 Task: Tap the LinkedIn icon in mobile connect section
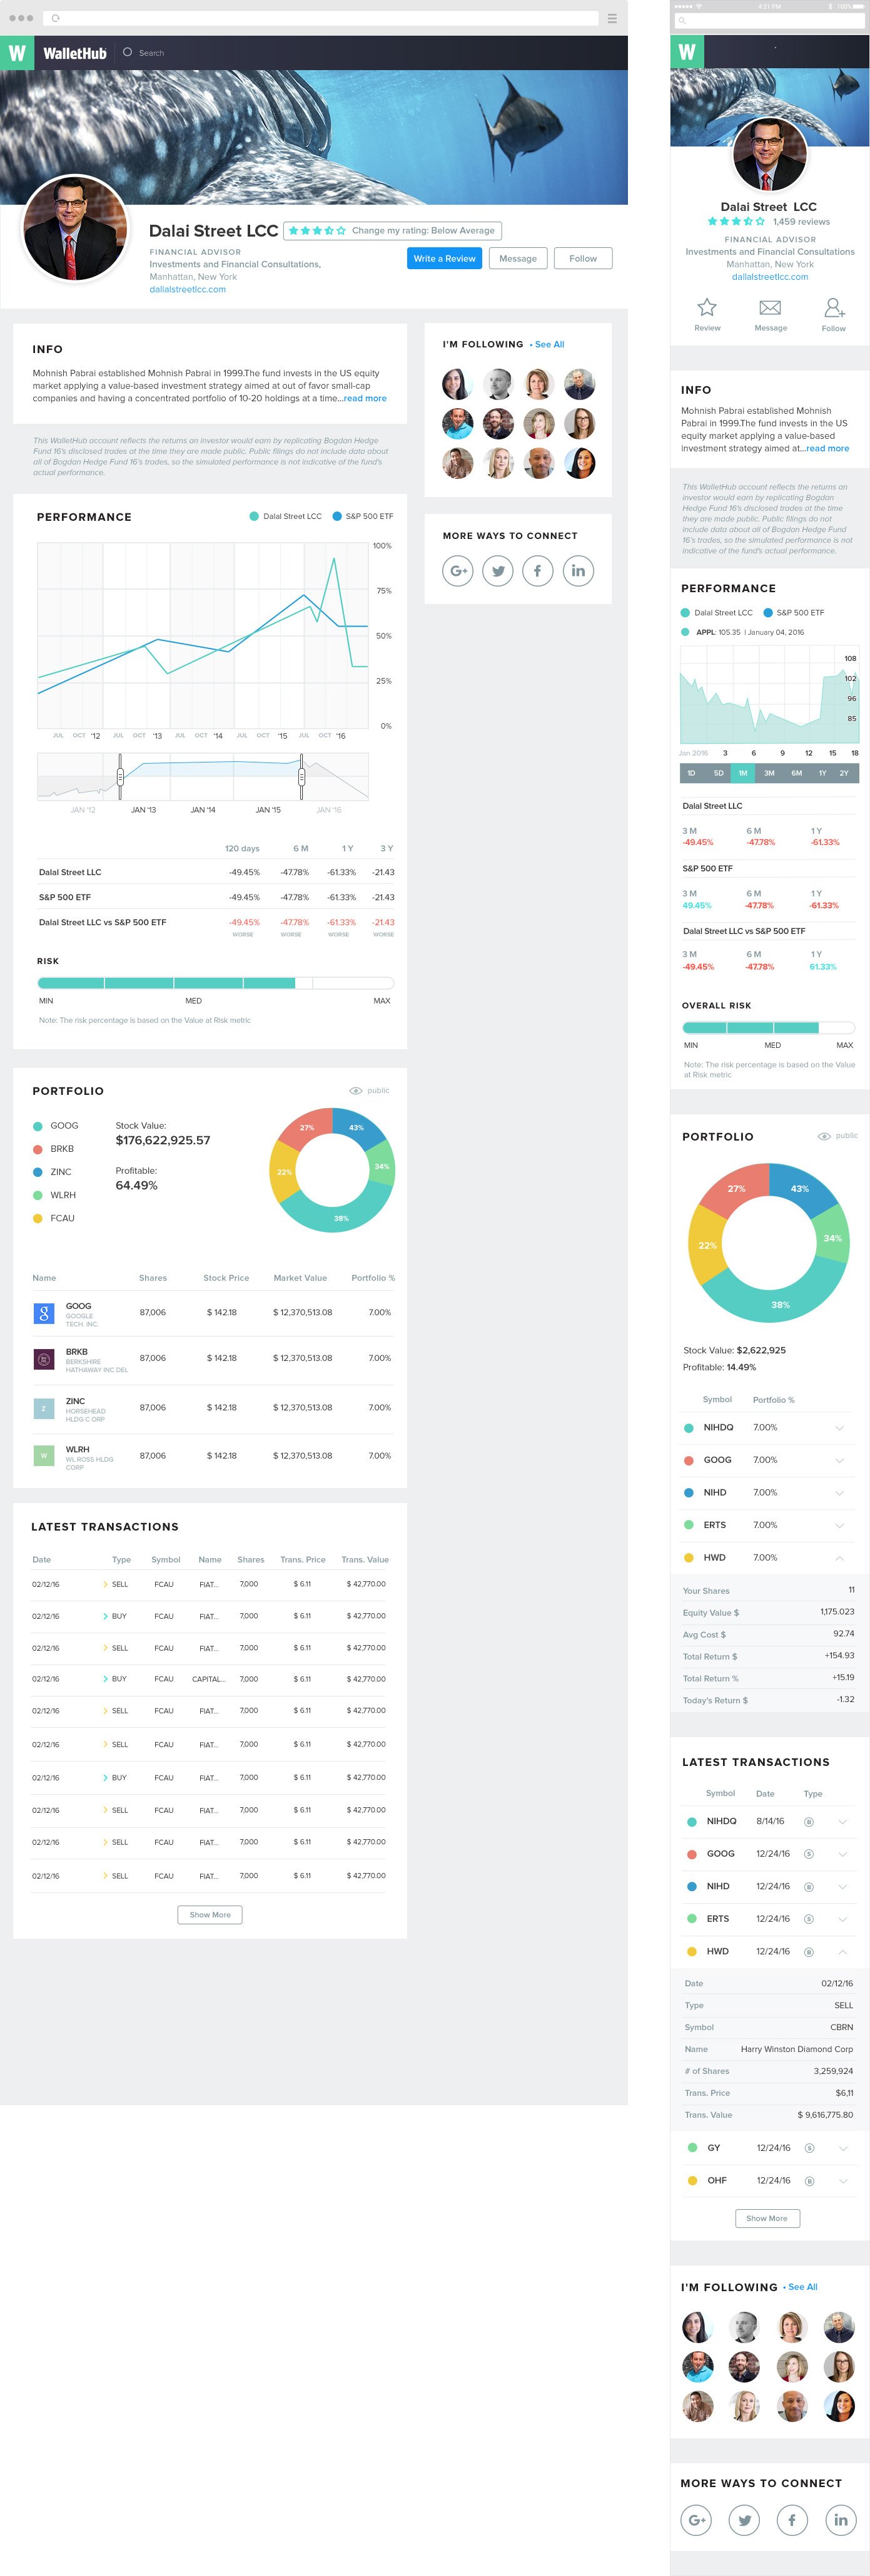tap(840, 2519)
